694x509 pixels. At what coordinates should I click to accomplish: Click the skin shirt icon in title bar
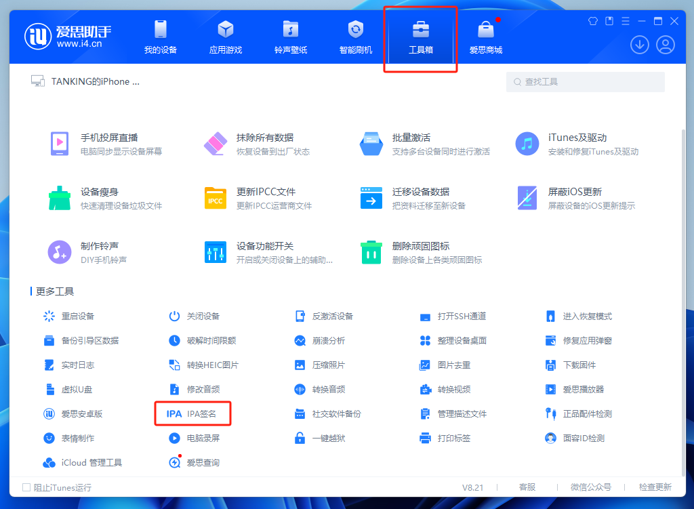(x=592, y=21)
